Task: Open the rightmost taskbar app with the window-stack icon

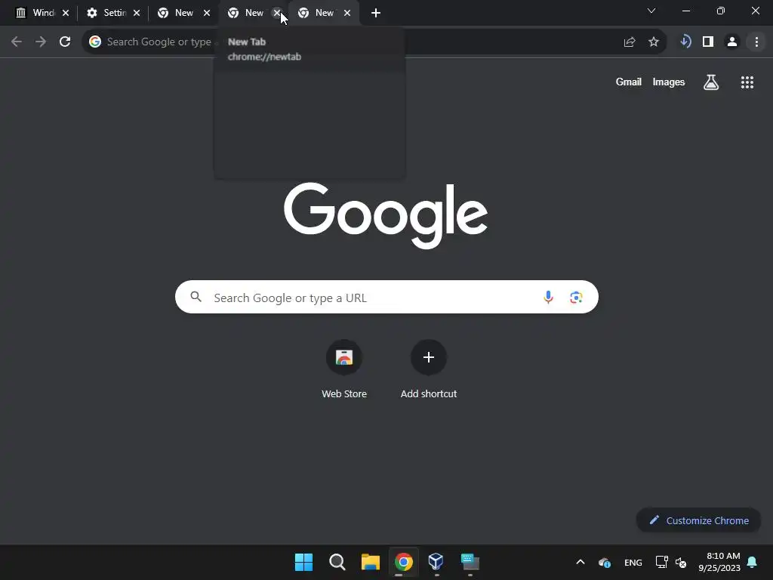Action: pyautogui.click(x=470, y=562)
